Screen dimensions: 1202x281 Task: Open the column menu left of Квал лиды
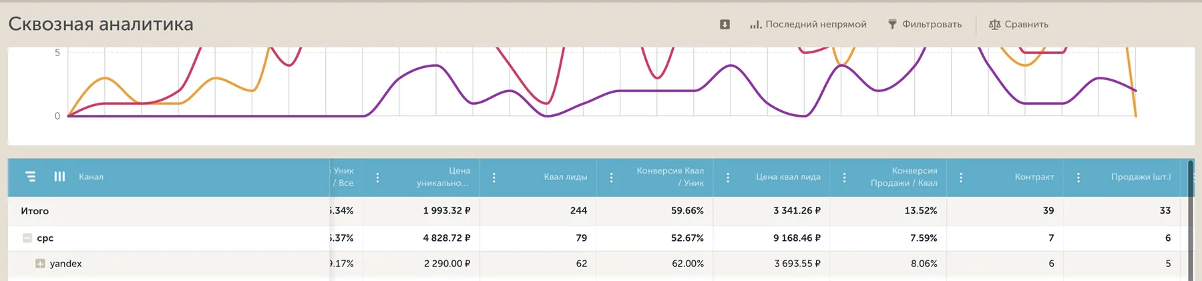494,178
